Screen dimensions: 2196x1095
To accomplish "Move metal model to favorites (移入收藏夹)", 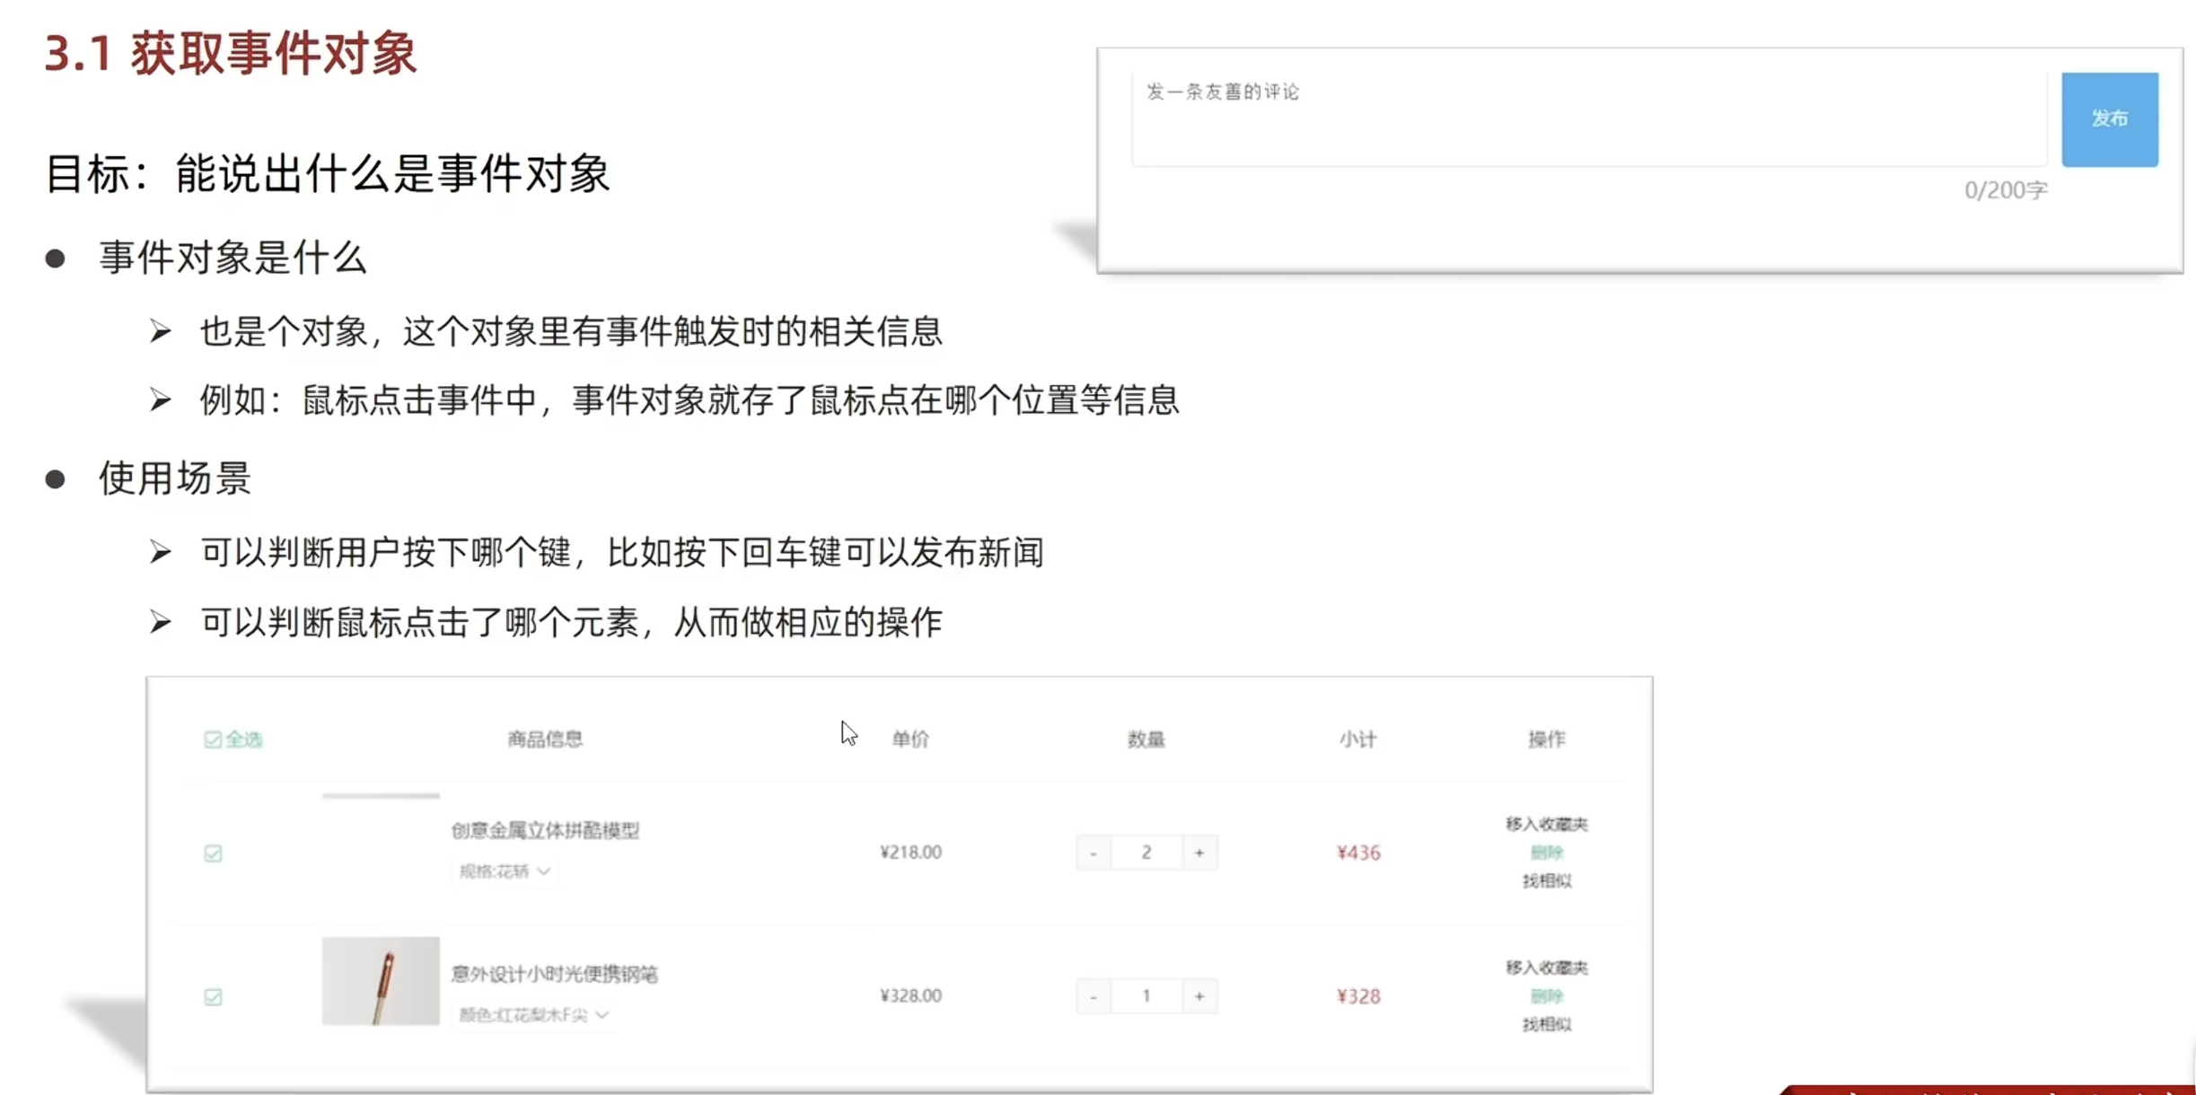I will 1546,824.
